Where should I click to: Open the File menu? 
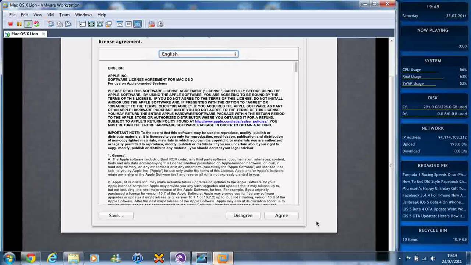pos(12,15)
